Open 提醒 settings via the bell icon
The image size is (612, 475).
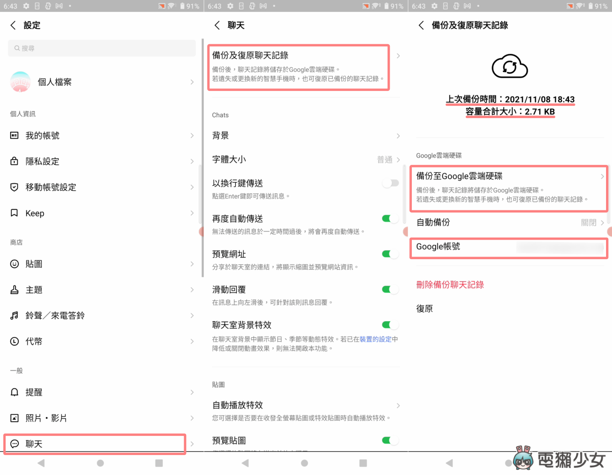pyautogui.click(x=14, y=392)
